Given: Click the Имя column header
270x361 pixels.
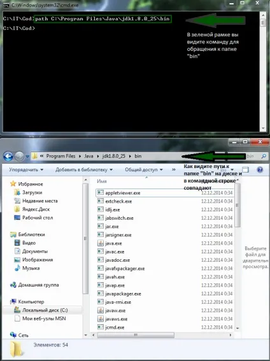Looking at the screenshot, I should coord(102,181).
